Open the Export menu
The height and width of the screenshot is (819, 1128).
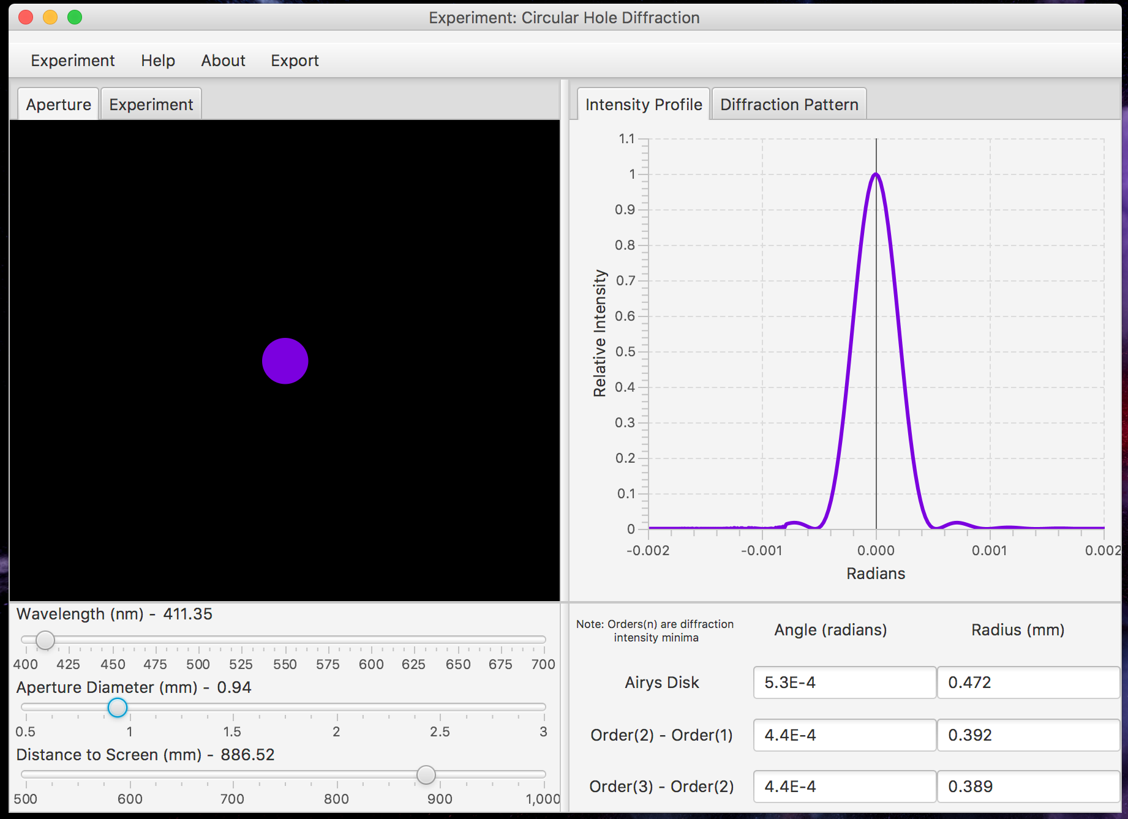(x=295, y=61)
